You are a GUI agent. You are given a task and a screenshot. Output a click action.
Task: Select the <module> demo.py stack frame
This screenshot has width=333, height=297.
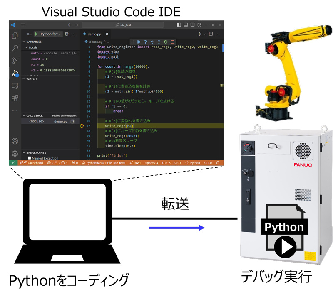tap(50, 121)
